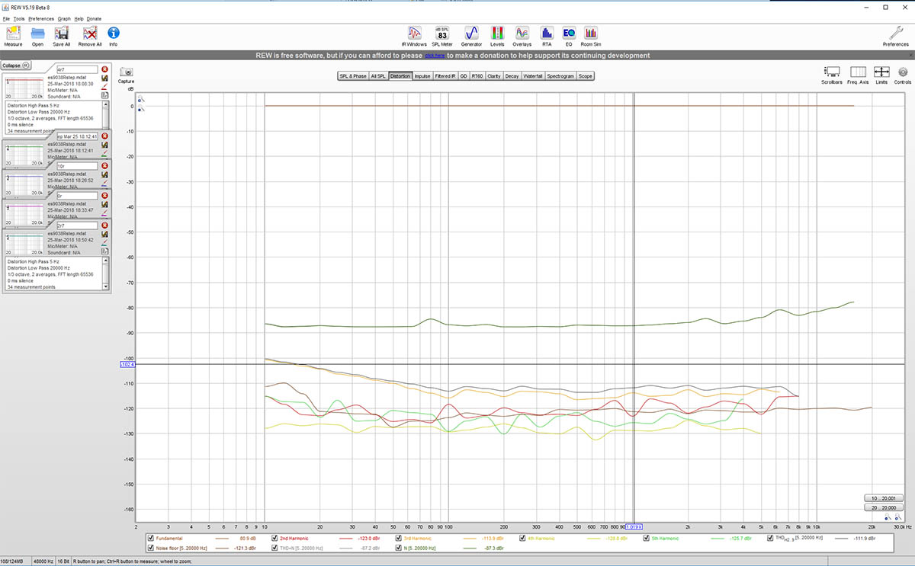Click the Save All icon
Screen dimensions: 915x566
[62, 33]
